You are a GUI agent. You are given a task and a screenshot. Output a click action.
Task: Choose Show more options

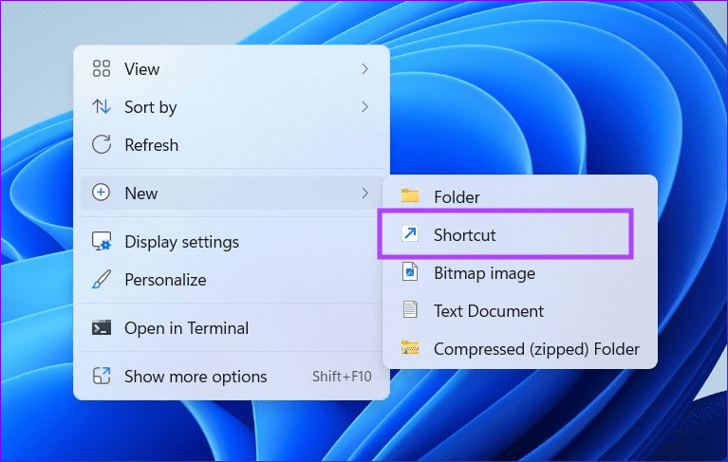pyautogui.click(x=232, y=377)
